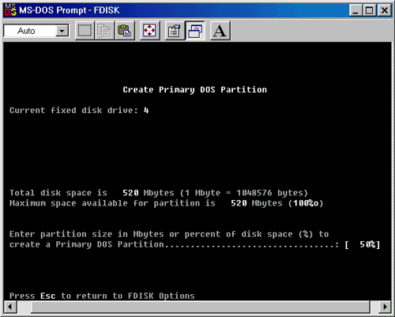Click the horizontal scrollbar left arrow
Image resolution: width=395 pixels, height=317 pixels.
coord(10,307)
